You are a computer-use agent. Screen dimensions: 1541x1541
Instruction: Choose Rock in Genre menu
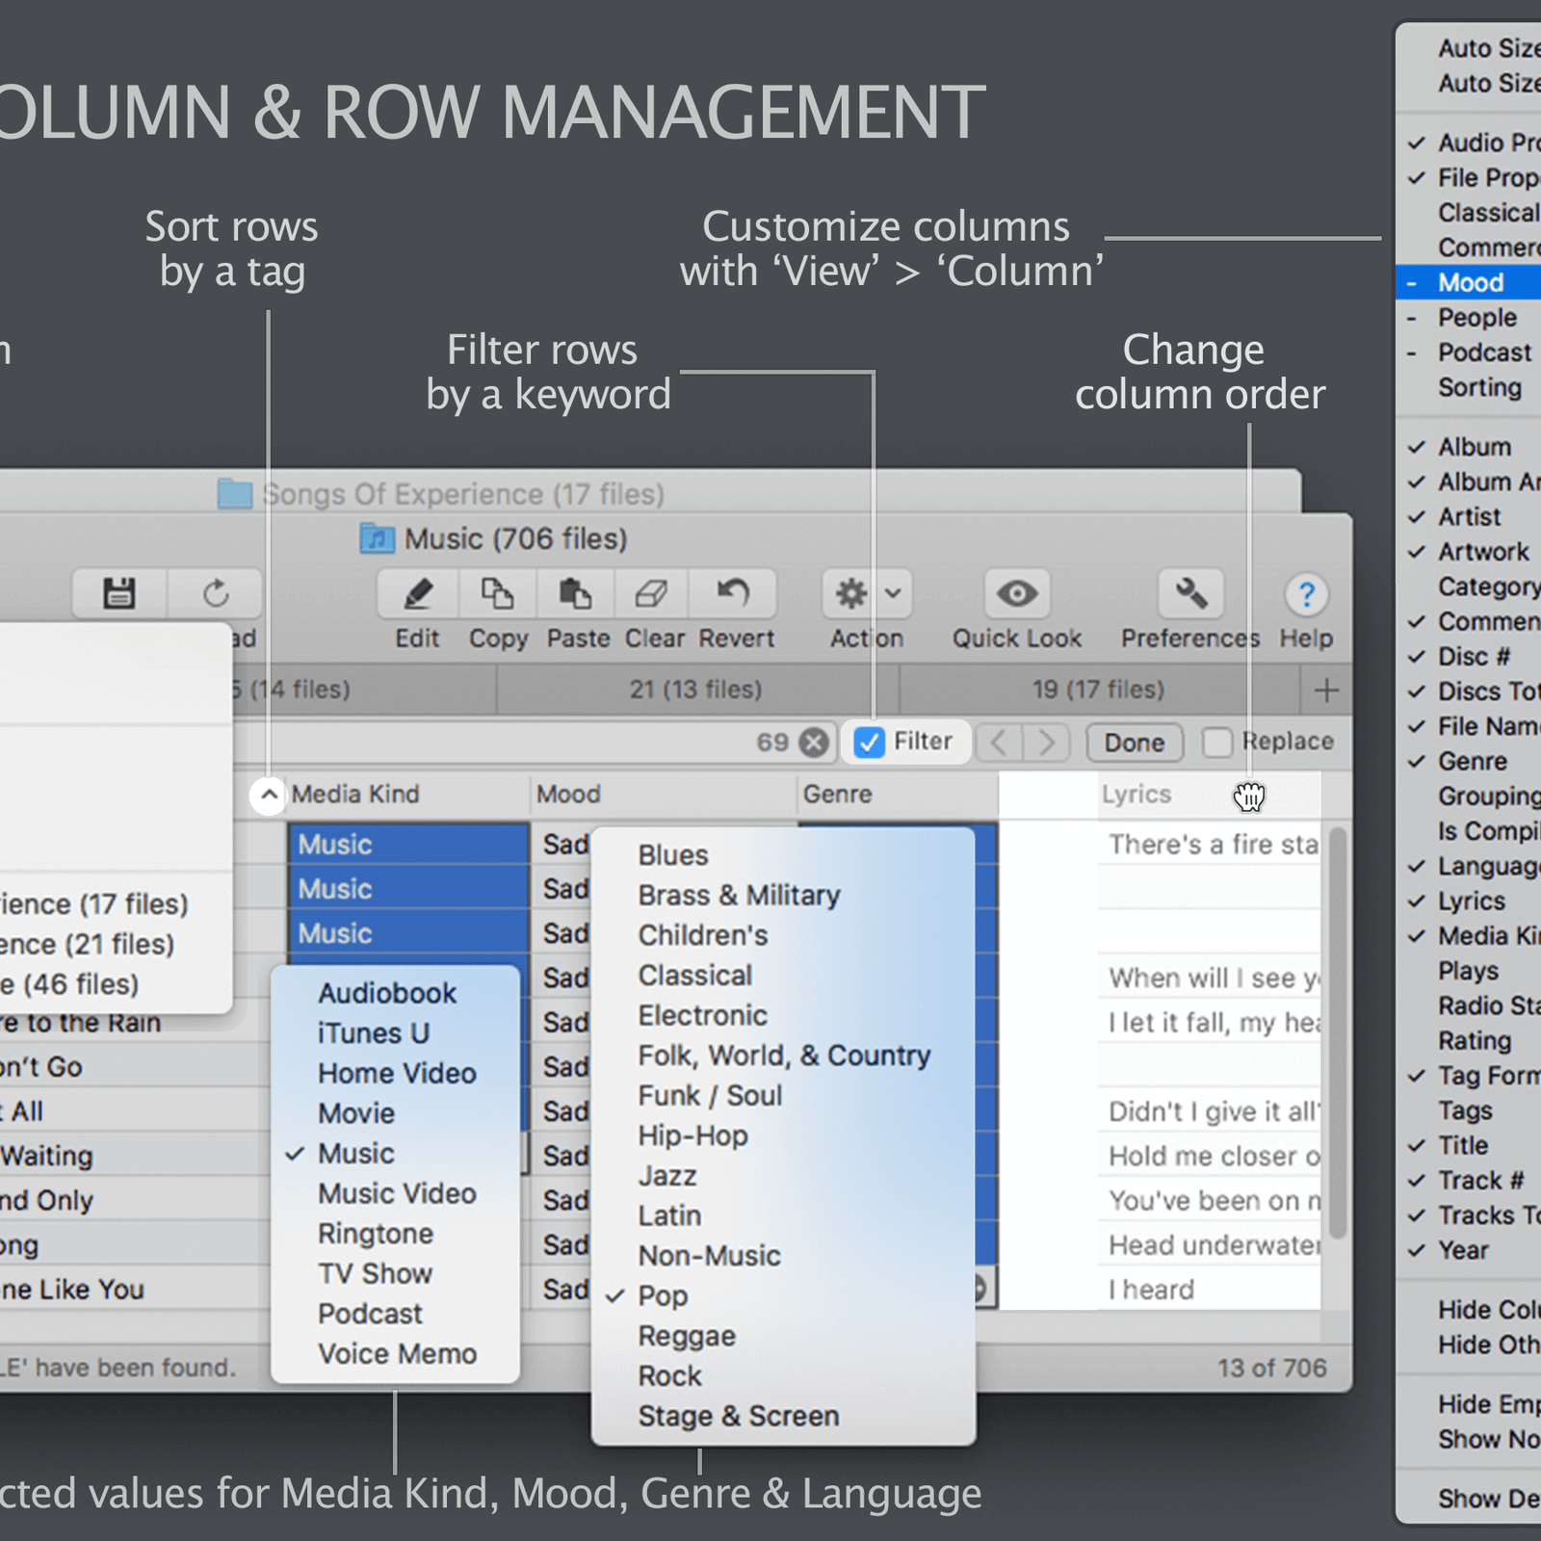(x=783, y=1376)
